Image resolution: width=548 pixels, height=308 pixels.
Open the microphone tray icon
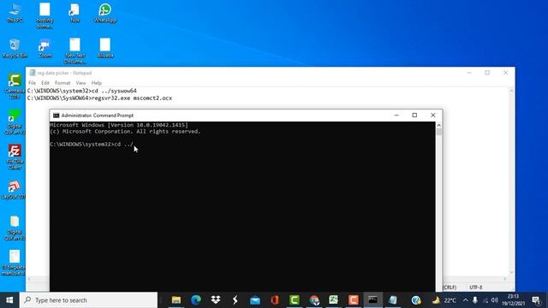(x=475, y=300)
